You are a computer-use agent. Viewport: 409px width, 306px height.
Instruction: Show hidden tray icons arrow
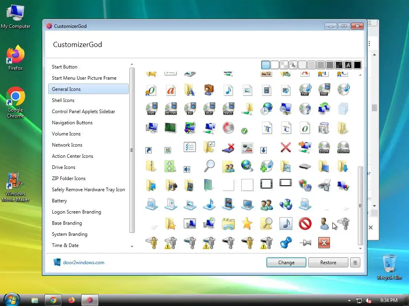pyautogui.click(x=349, y=300)
